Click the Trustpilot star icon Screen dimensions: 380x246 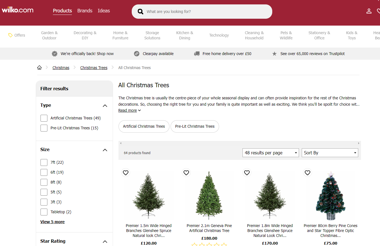274,54
